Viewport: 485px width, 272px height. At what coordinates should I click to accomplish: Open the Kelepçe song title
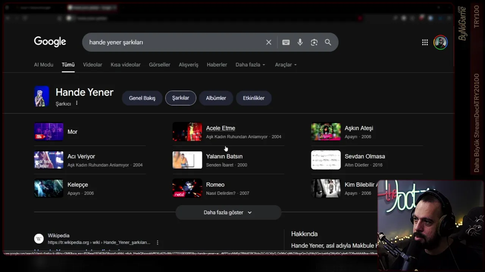coord(78,185)
